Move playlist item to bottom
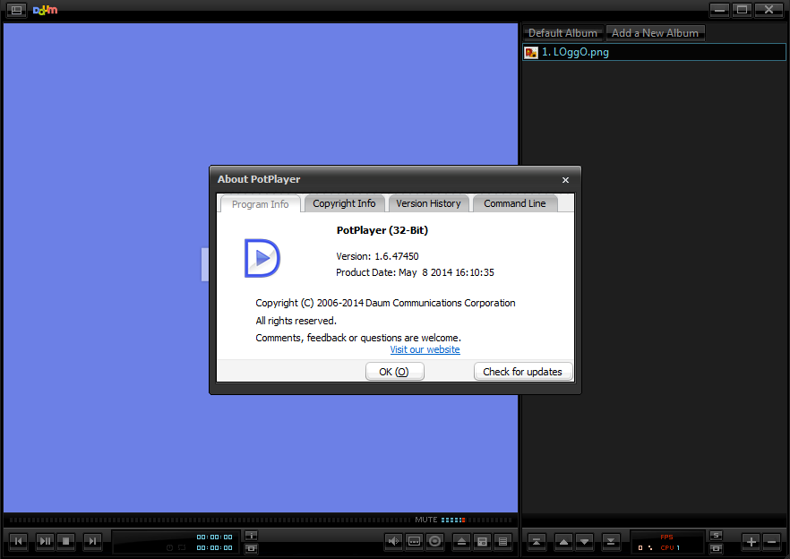 tap(611, 542)
